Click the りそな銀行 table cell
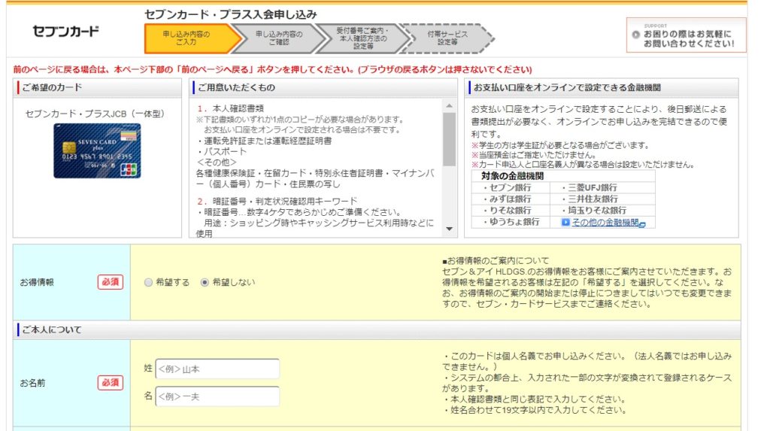Screen dimensions: 770x431 [x=511, y=211]
